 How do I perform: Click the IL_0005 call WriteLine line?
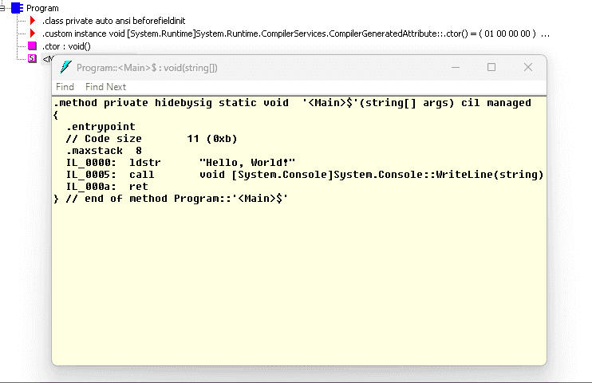coord(305,175)
